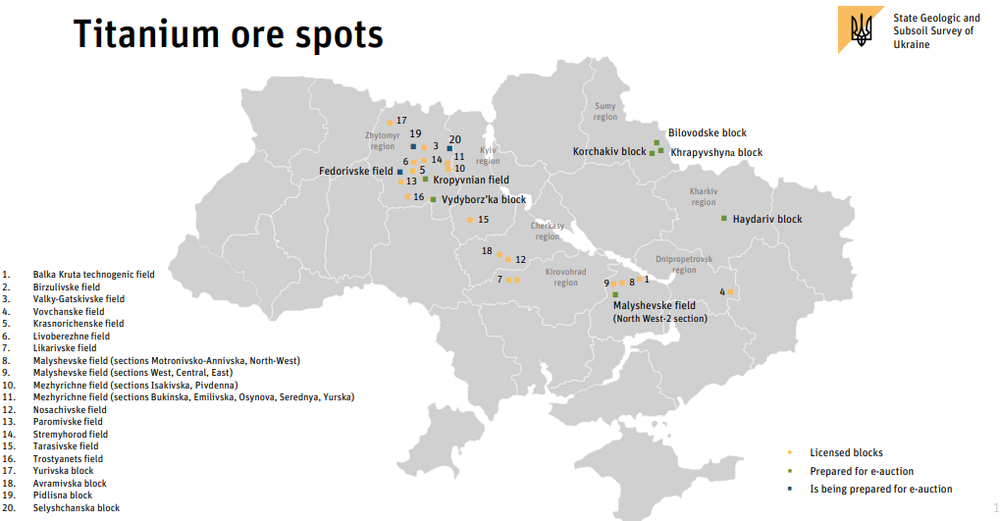Click the orange Licensed blocks legend swatch
Image resolution: width=1000 pixels, height=521 pixels.
click(x=790, y=452)
